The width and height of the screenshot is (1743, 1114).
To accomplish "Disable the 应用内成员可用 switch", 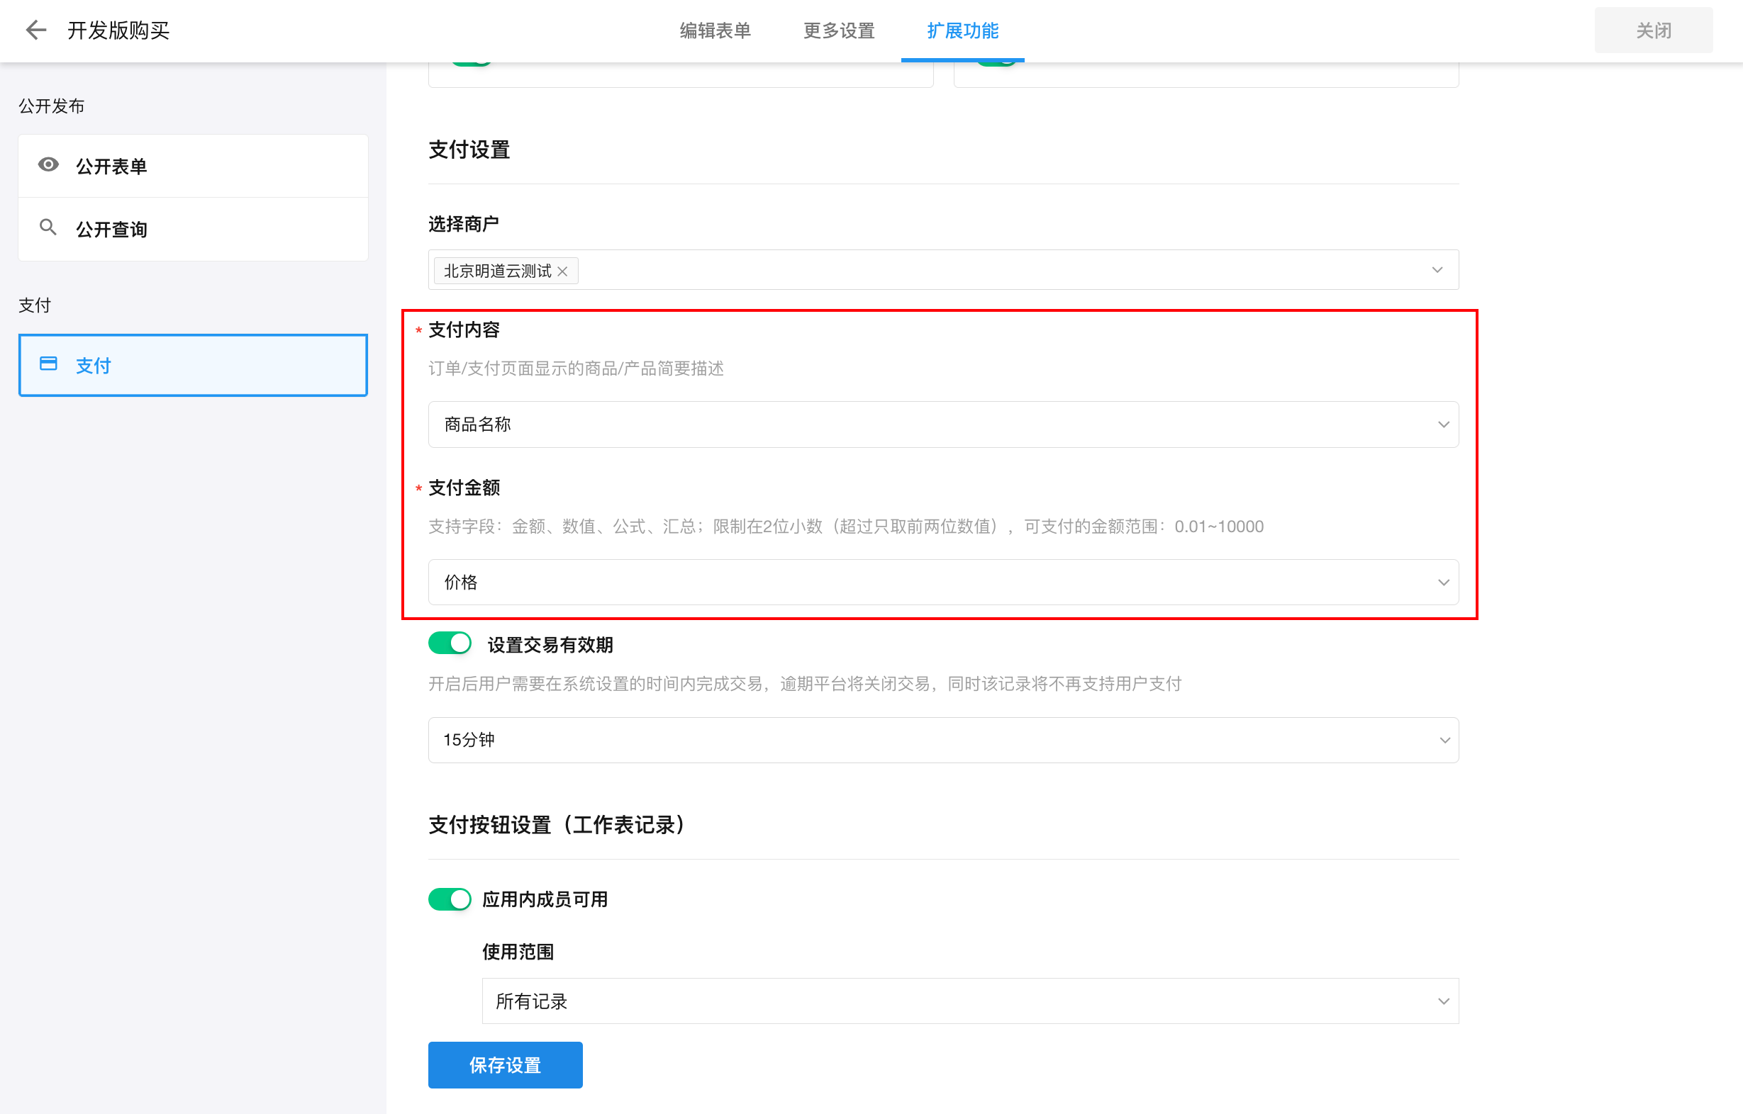I will pos(450,899).
